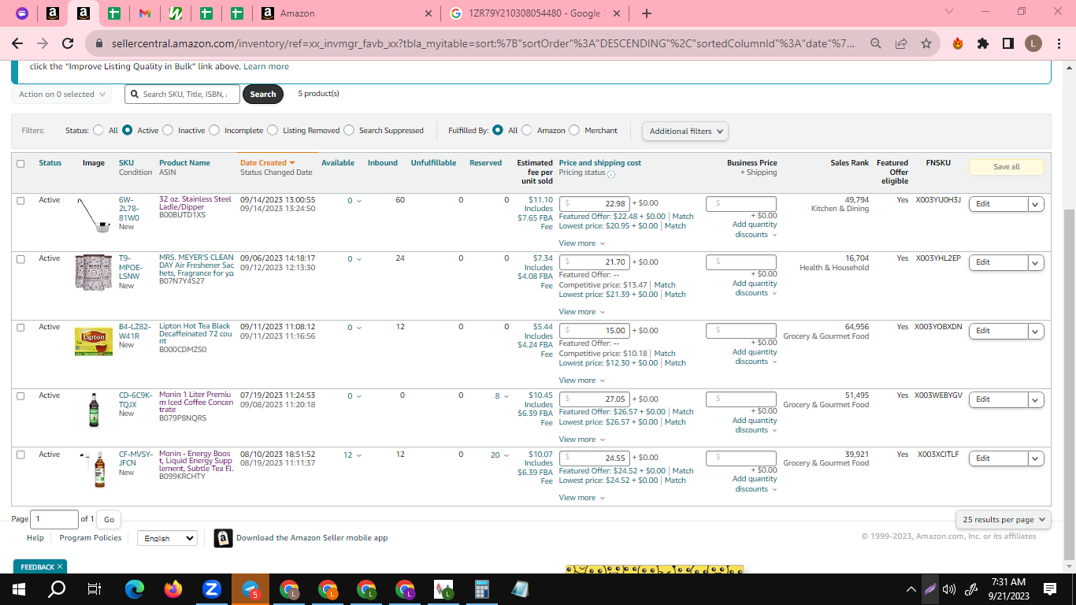1076x605 pixels.
Task: Sort by Product Name column header
Action: [x=184, y=163]
